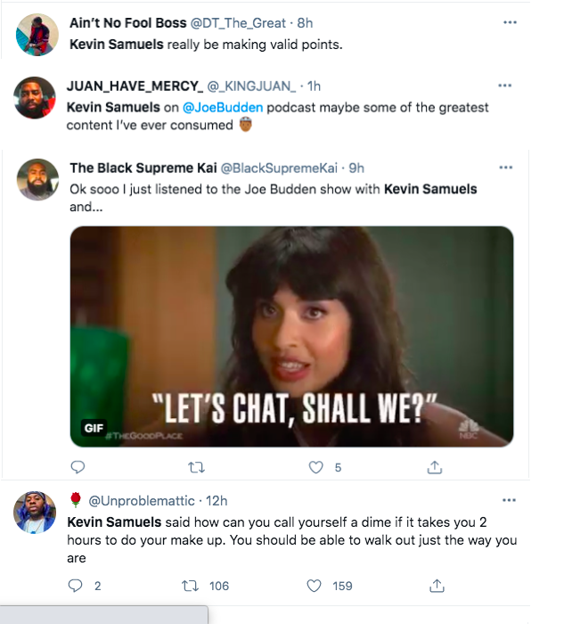Open more options on @Unproblemattic tweet
The image size is (564, 624).
point(509,500)
